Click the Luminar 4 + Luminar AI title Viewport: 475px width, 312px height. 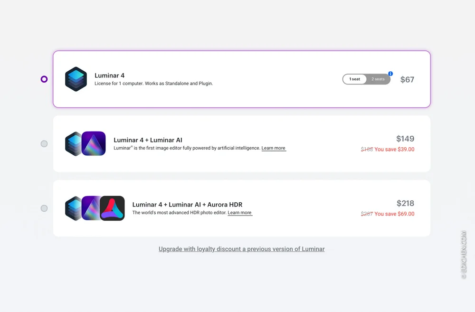tap(148, 140)
